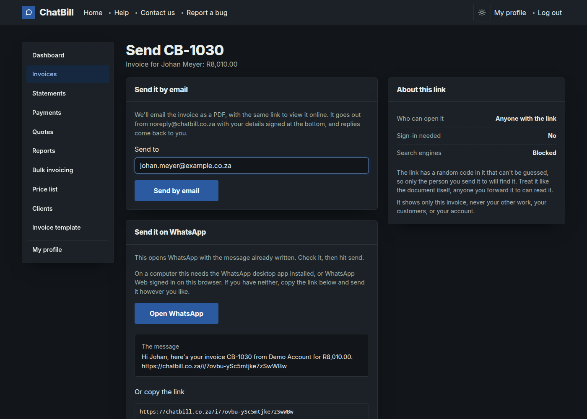The width and height of the screenshot is (587, 419).
Task: Open Payments in the sidebar
Action: coord(68,113)
